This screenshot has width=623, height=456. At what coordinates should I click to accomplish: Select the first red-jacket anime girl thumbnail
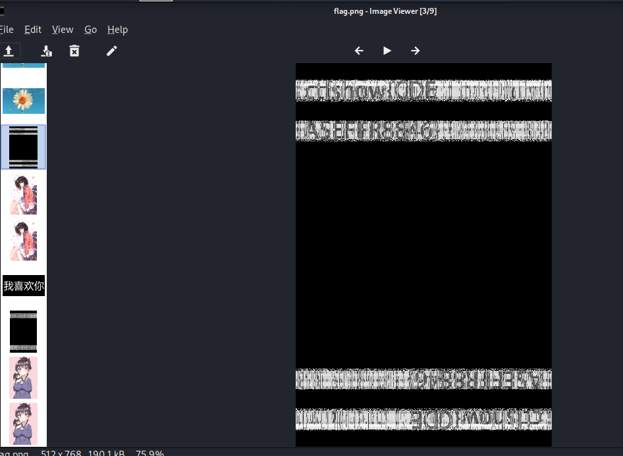click(24, 194)
